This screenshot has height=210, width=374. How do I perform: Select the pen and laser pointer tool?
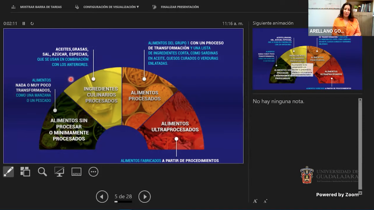pos(9,172)
